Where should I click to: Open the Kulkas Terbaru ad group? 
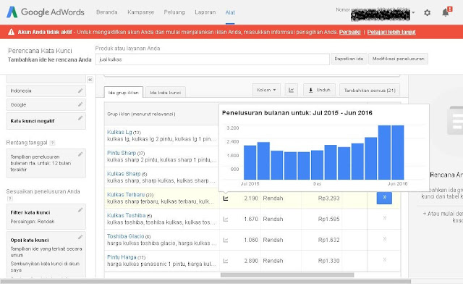point(126,195)
